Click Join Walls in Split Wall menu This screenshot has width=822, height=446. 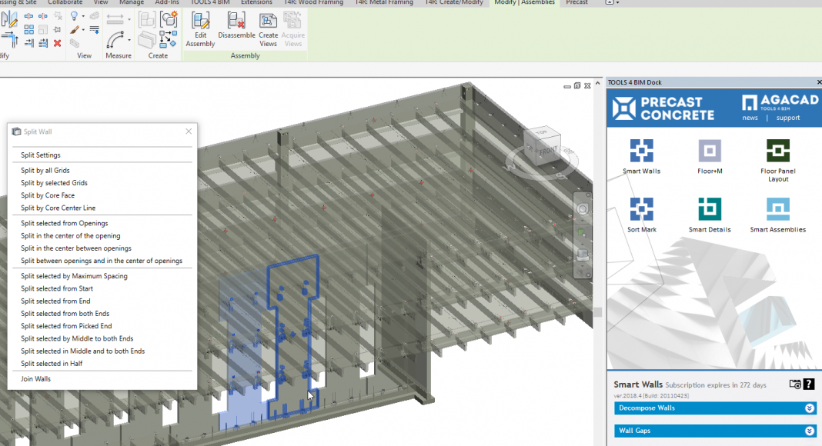tap(35, 379)
